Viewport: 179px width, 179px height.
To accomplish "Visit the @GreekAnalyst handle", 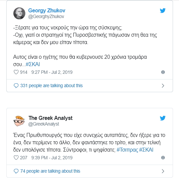I will pyautogui.click(x=44, y=124).
